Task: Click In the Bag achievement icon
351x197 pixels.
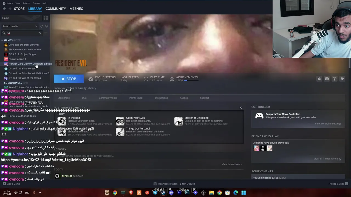Action: click(62, 121)
